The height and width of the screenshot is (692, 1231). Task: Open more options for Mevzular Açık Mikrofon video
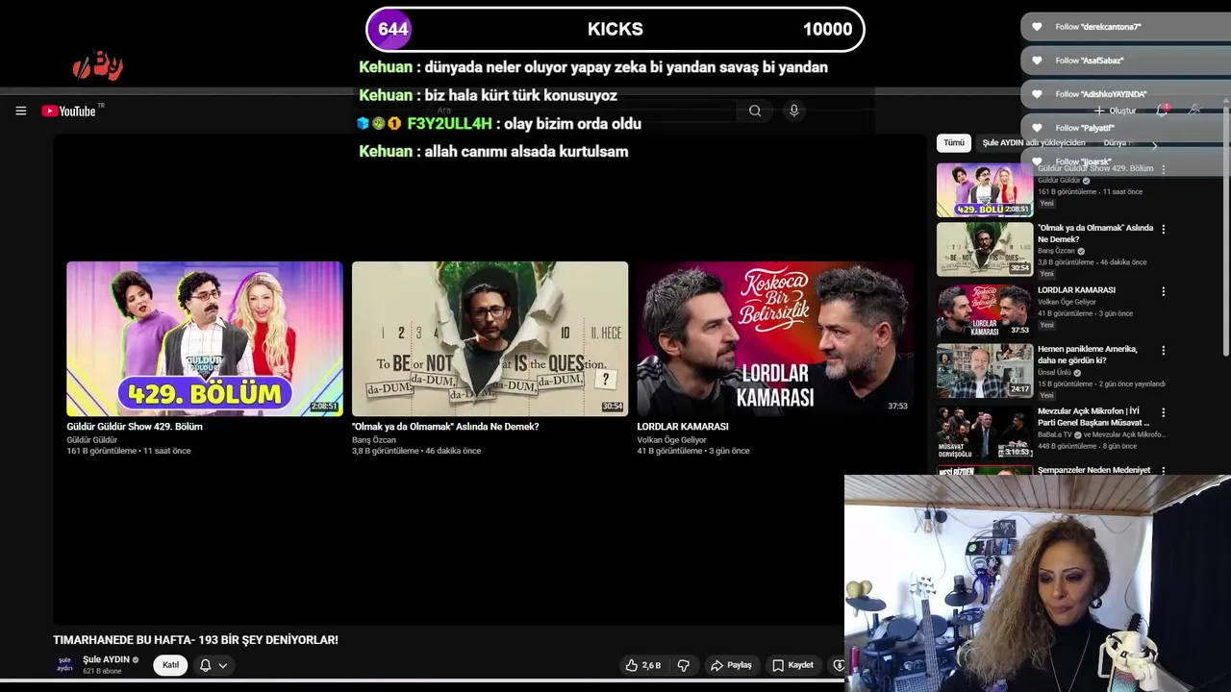(x=1163, y=412)
